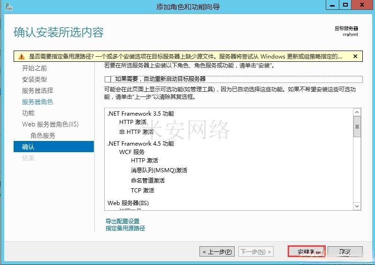Go to 角色服务 step in sidebar
Image resolution: width=375 pixels, height=265 pixels.
point(43,135)
